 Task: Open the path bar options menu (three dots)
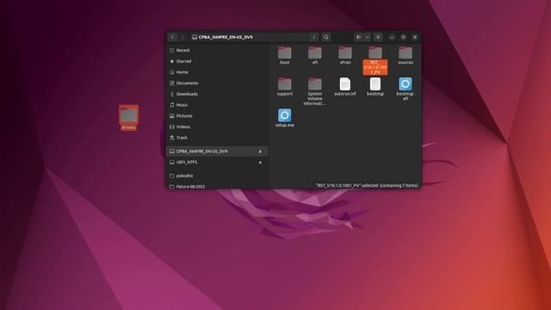tap(313, 37)
